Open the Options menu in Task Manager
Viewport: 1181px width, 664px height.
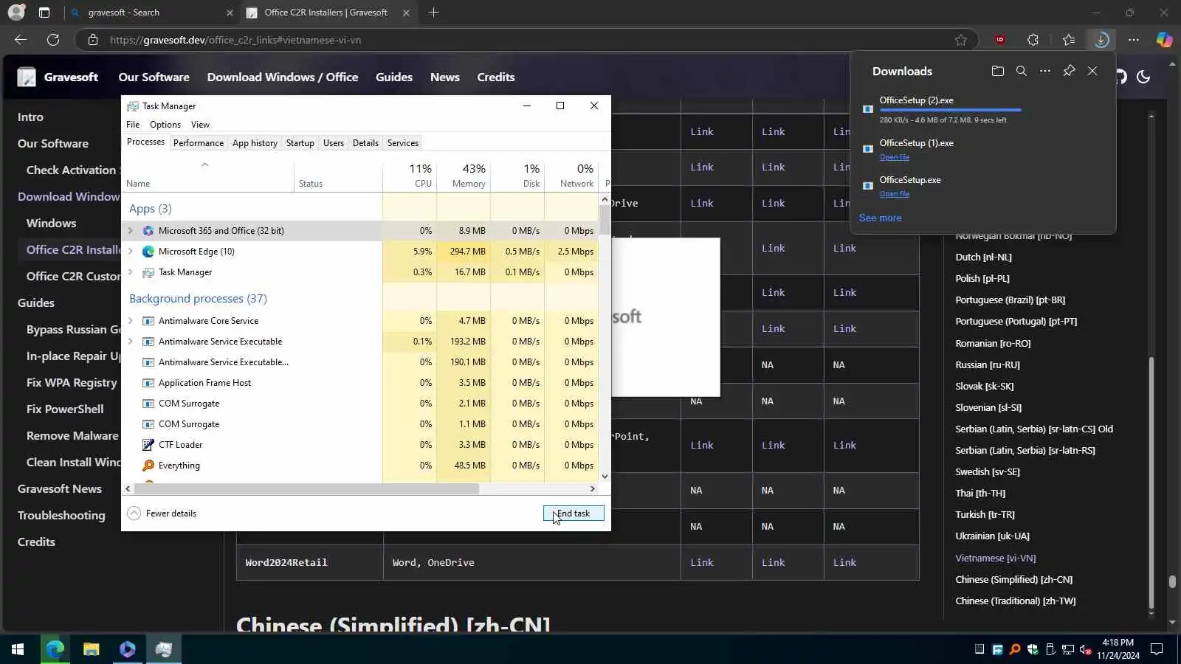point(165,125)
